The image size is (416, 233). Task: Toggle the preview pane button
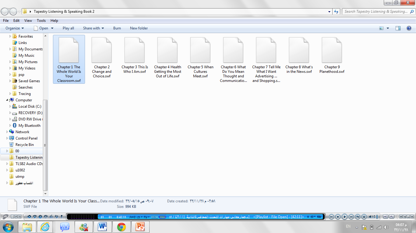click(398, 28)
